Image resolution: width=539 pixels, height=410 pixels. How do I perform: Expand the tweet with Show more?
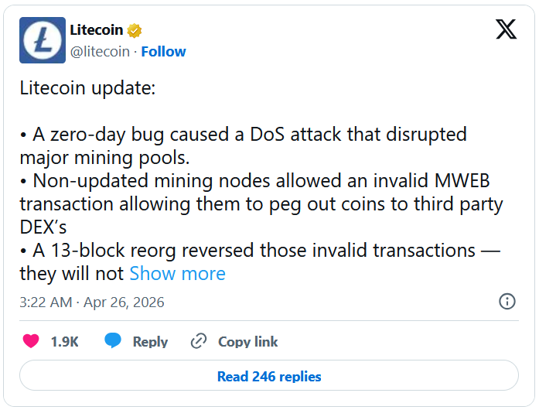(177, 273)
